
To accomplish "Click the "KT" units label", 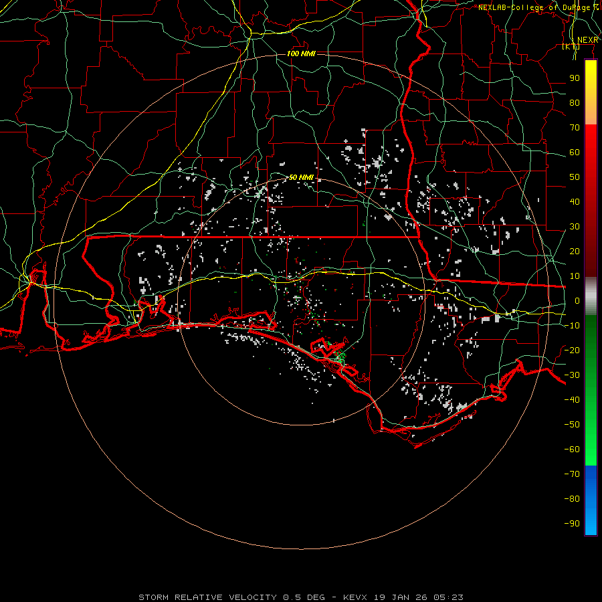I will (x=571, y=46).
